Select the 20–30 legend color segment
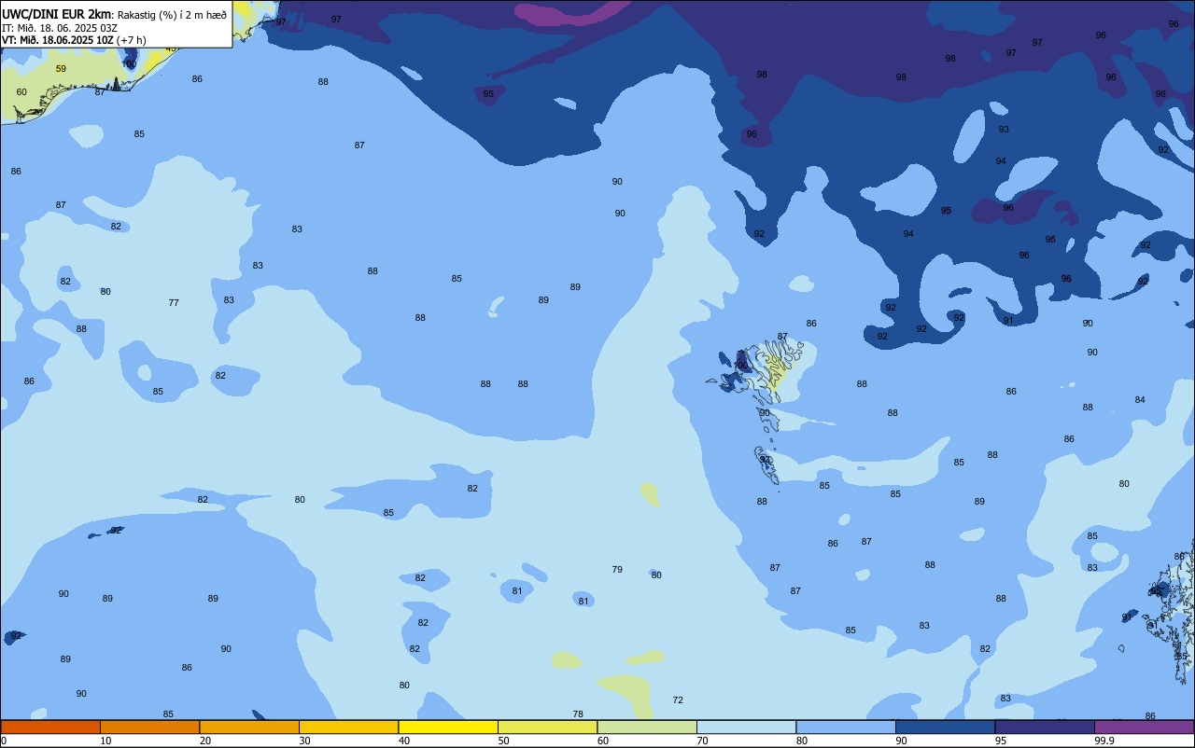This screenshot has width=1195, height=748. [249, 727]
